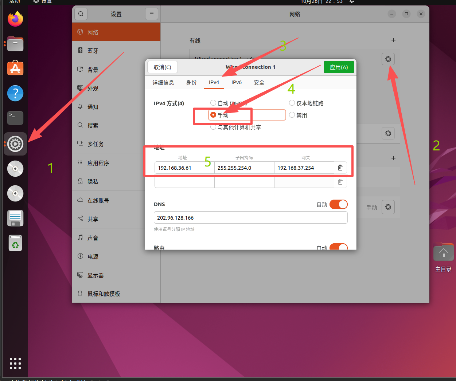Select 自动 (DHCP) IPv4 method
The image size is (456, 381).
click(x=213, y=103)
